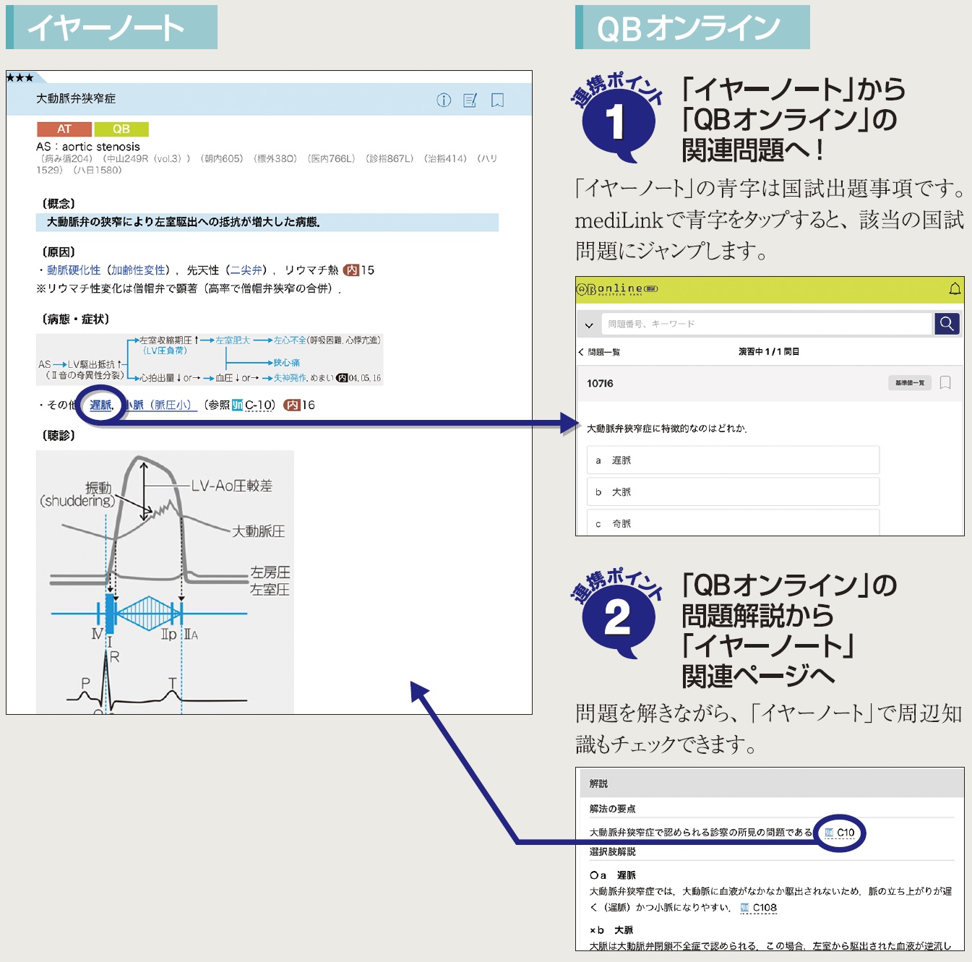The width and height of the screenshot is (972, 962).
Task: Select answer choice c 奇脈
Action: [732, 522]
